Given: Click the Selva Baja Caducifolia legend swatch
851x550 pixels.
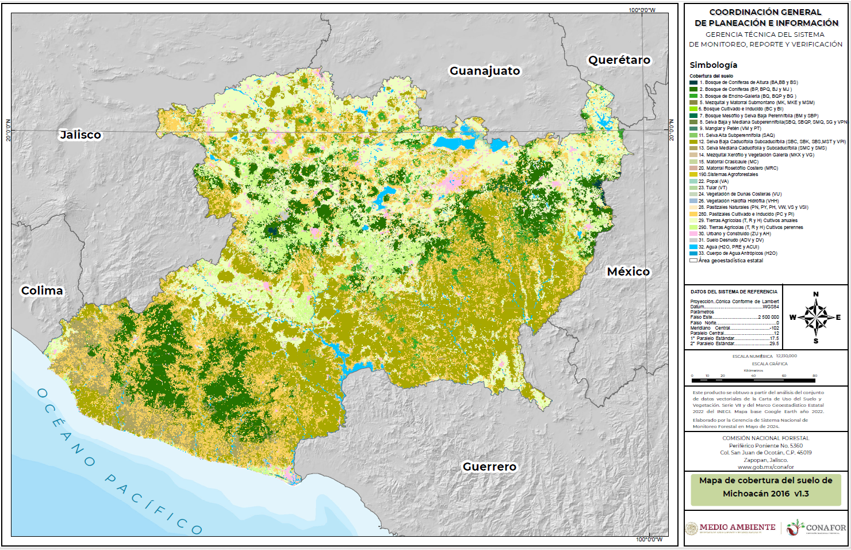Looking at the screenshot, I should 693,142.
